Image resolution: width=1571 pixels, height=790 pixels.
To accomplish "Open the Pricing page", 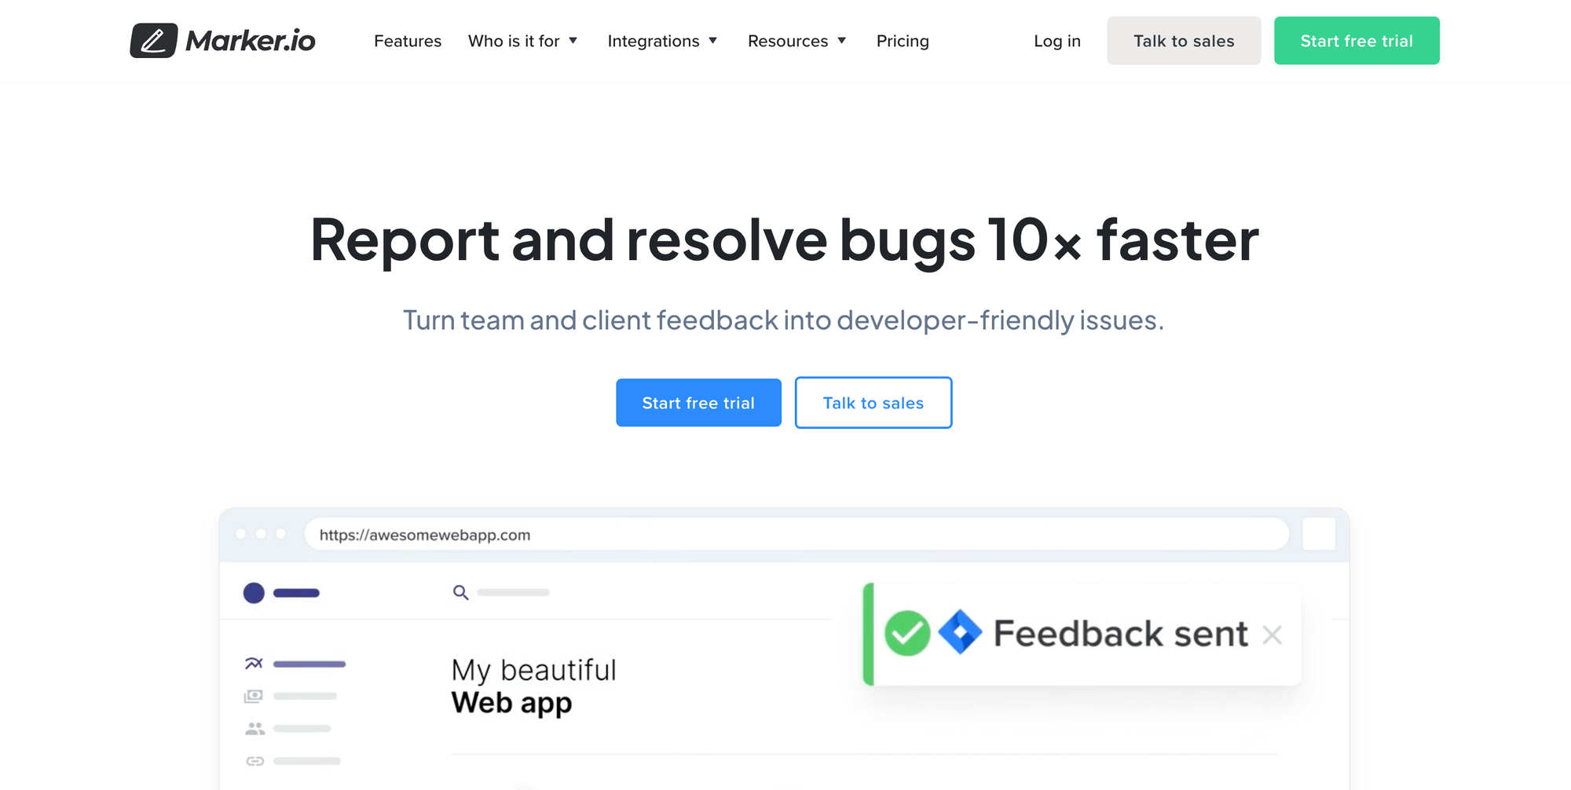I will pos(902,41).
